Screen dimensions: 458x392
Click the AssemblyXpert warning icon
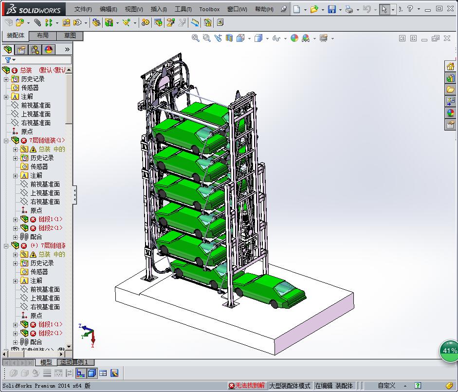pos(208,22)
